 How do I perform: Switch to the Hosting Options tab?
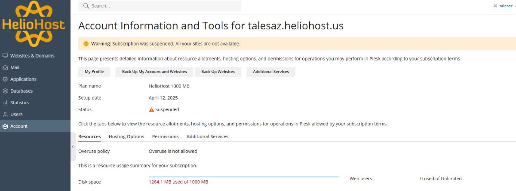point(126,136)
